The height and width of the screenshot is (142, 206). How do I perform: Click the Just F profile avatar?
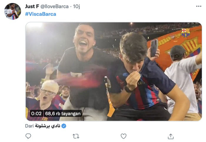13,11
